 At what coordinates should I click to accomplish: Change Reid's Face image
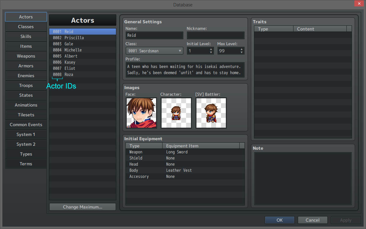tap(141, 113)
